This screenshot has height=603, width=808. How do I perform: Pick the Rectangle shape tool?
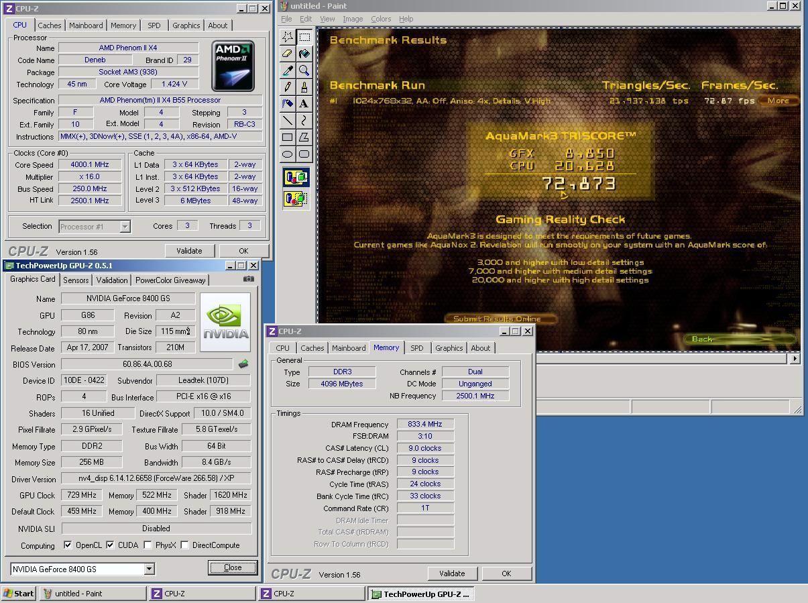(x=287, y=138)
